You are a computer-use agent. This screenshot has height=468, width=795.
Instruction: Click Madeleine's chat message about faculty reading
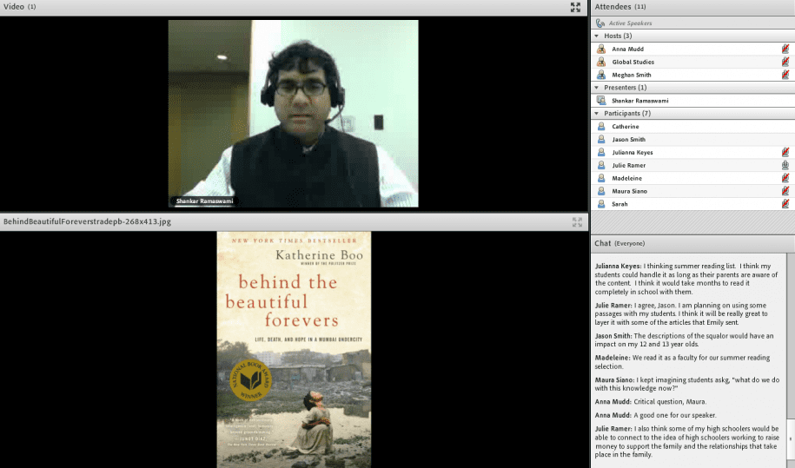tap(682, 361)
